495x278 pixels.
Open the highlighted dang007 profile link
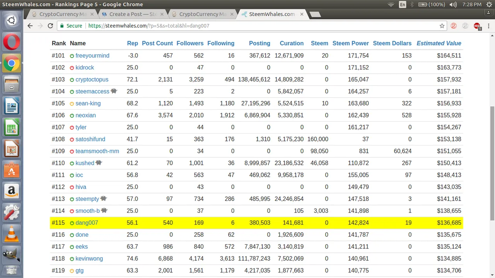[x=87, y=223]
